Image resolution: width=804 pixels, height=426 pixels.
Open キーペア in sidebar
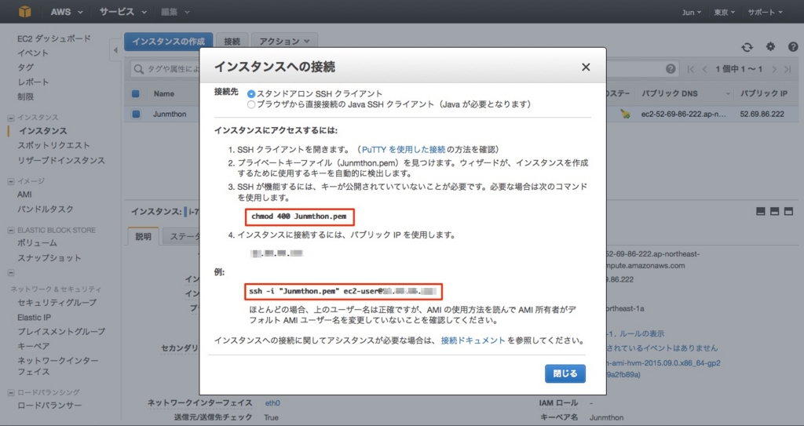[x=33, y=346]
